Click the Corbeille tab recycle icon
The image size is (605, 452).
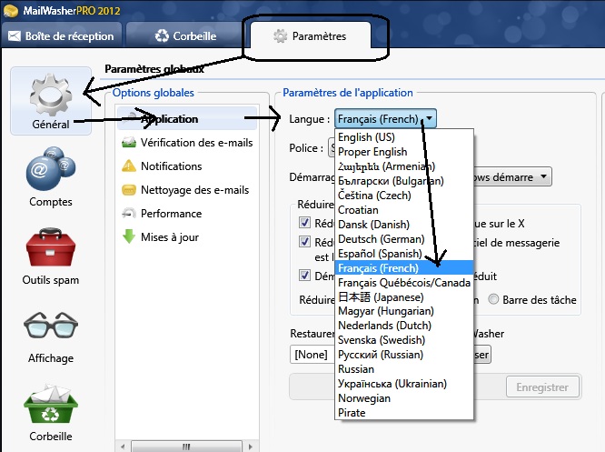pos(162,36)
